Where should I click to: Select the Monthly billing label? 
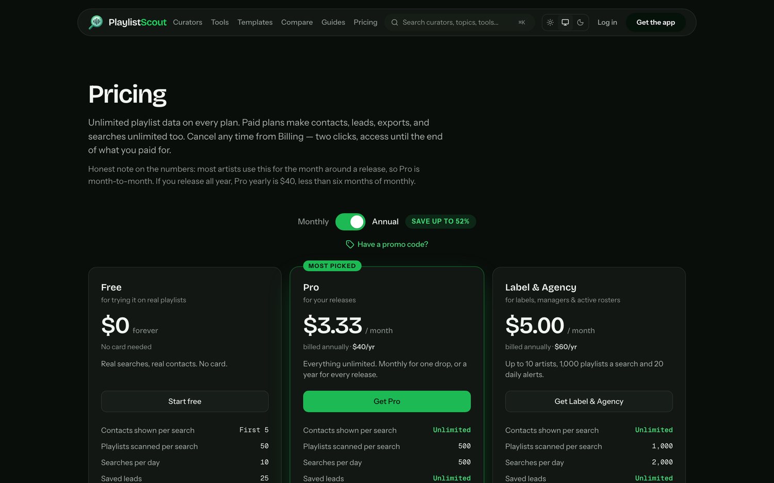pyautogui.click(x=313, y=222)
